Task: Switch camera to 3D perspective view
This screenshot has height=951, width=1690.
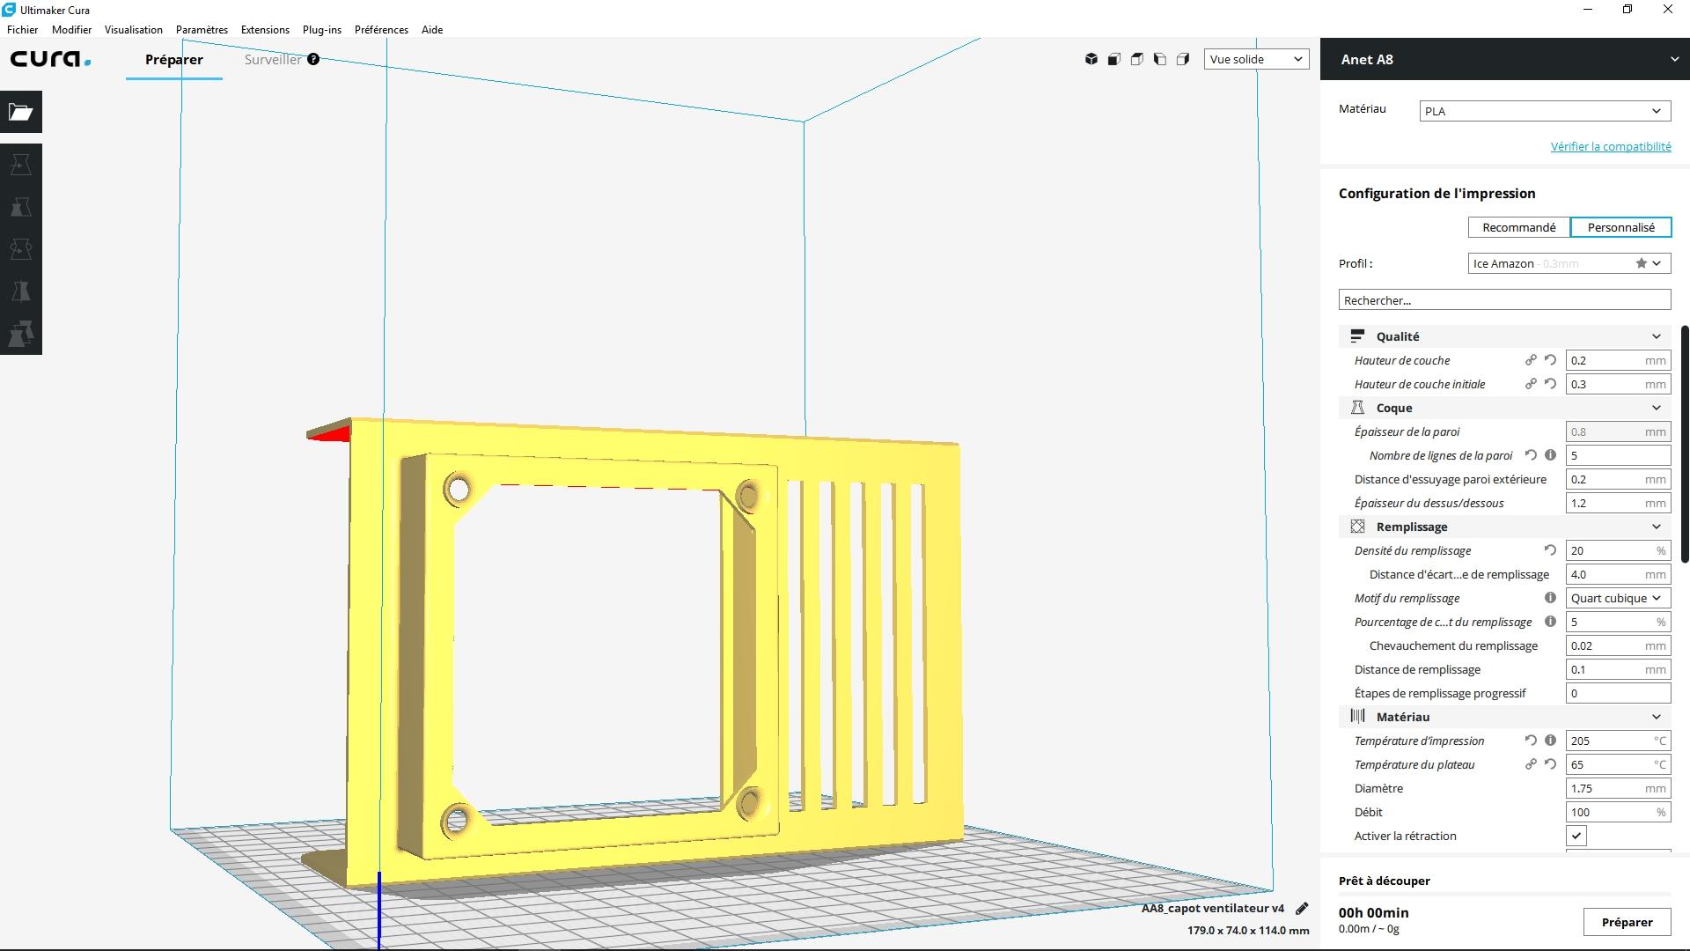Action: pos(1091,59)
